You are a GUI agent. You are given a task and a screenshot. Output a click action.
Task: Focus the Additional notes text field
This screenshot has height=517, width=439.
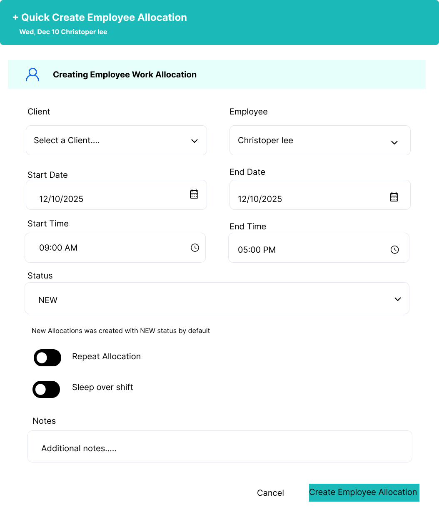tap(220, 447)
